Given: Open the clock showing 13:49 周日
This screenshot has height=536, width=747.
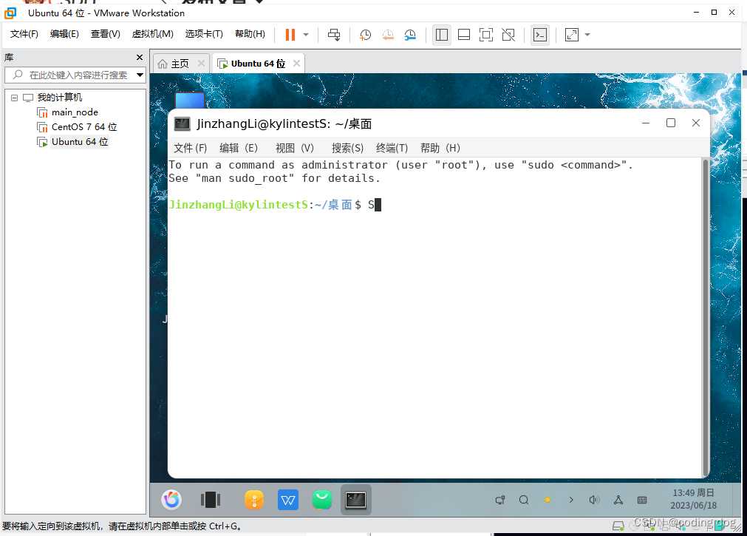Looking at the screenshot, I should [x=693, y=499].
